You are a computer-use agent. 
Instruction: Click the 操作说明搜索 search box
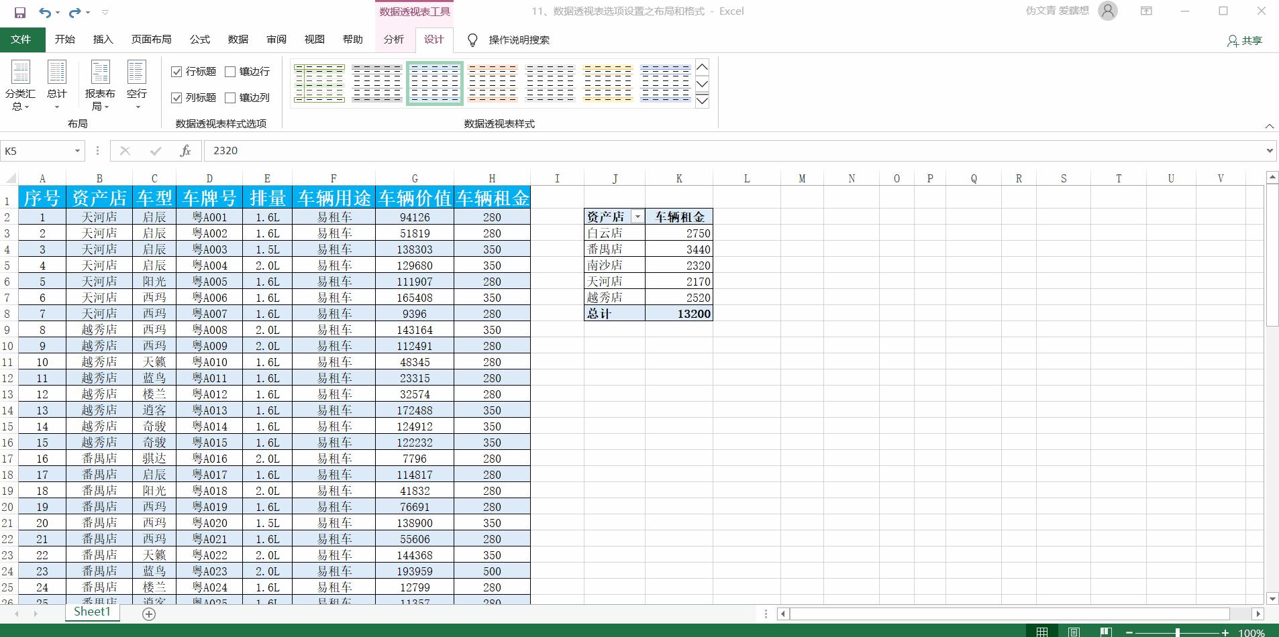[519, 40]
